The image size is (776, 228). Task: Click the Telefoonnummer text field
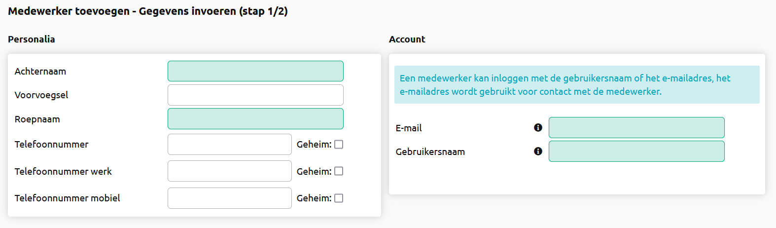[230, 144]
